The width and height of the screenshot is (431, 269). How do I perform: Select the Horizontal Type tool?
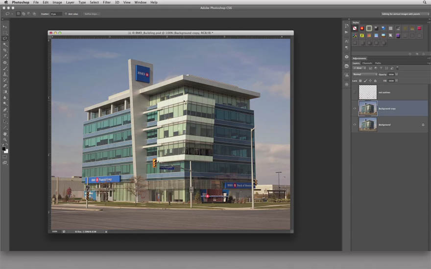click(5, 115)
